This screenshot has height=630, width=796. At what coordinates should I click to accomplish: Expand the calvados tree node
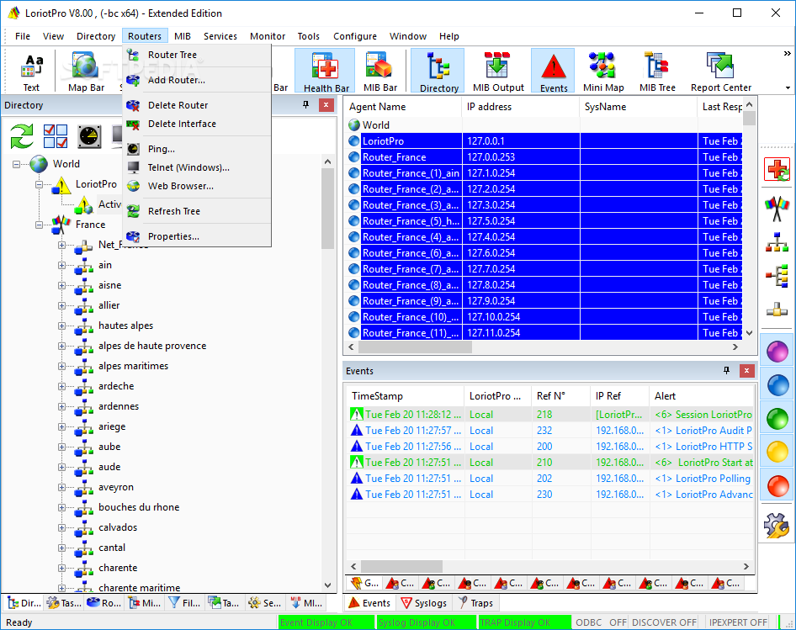(61, 527)
